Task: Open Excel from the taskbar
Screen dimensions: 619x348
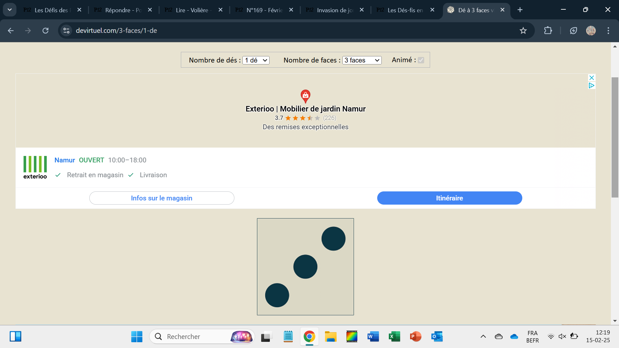Action: pyautogui.click(x=394, y=336)
